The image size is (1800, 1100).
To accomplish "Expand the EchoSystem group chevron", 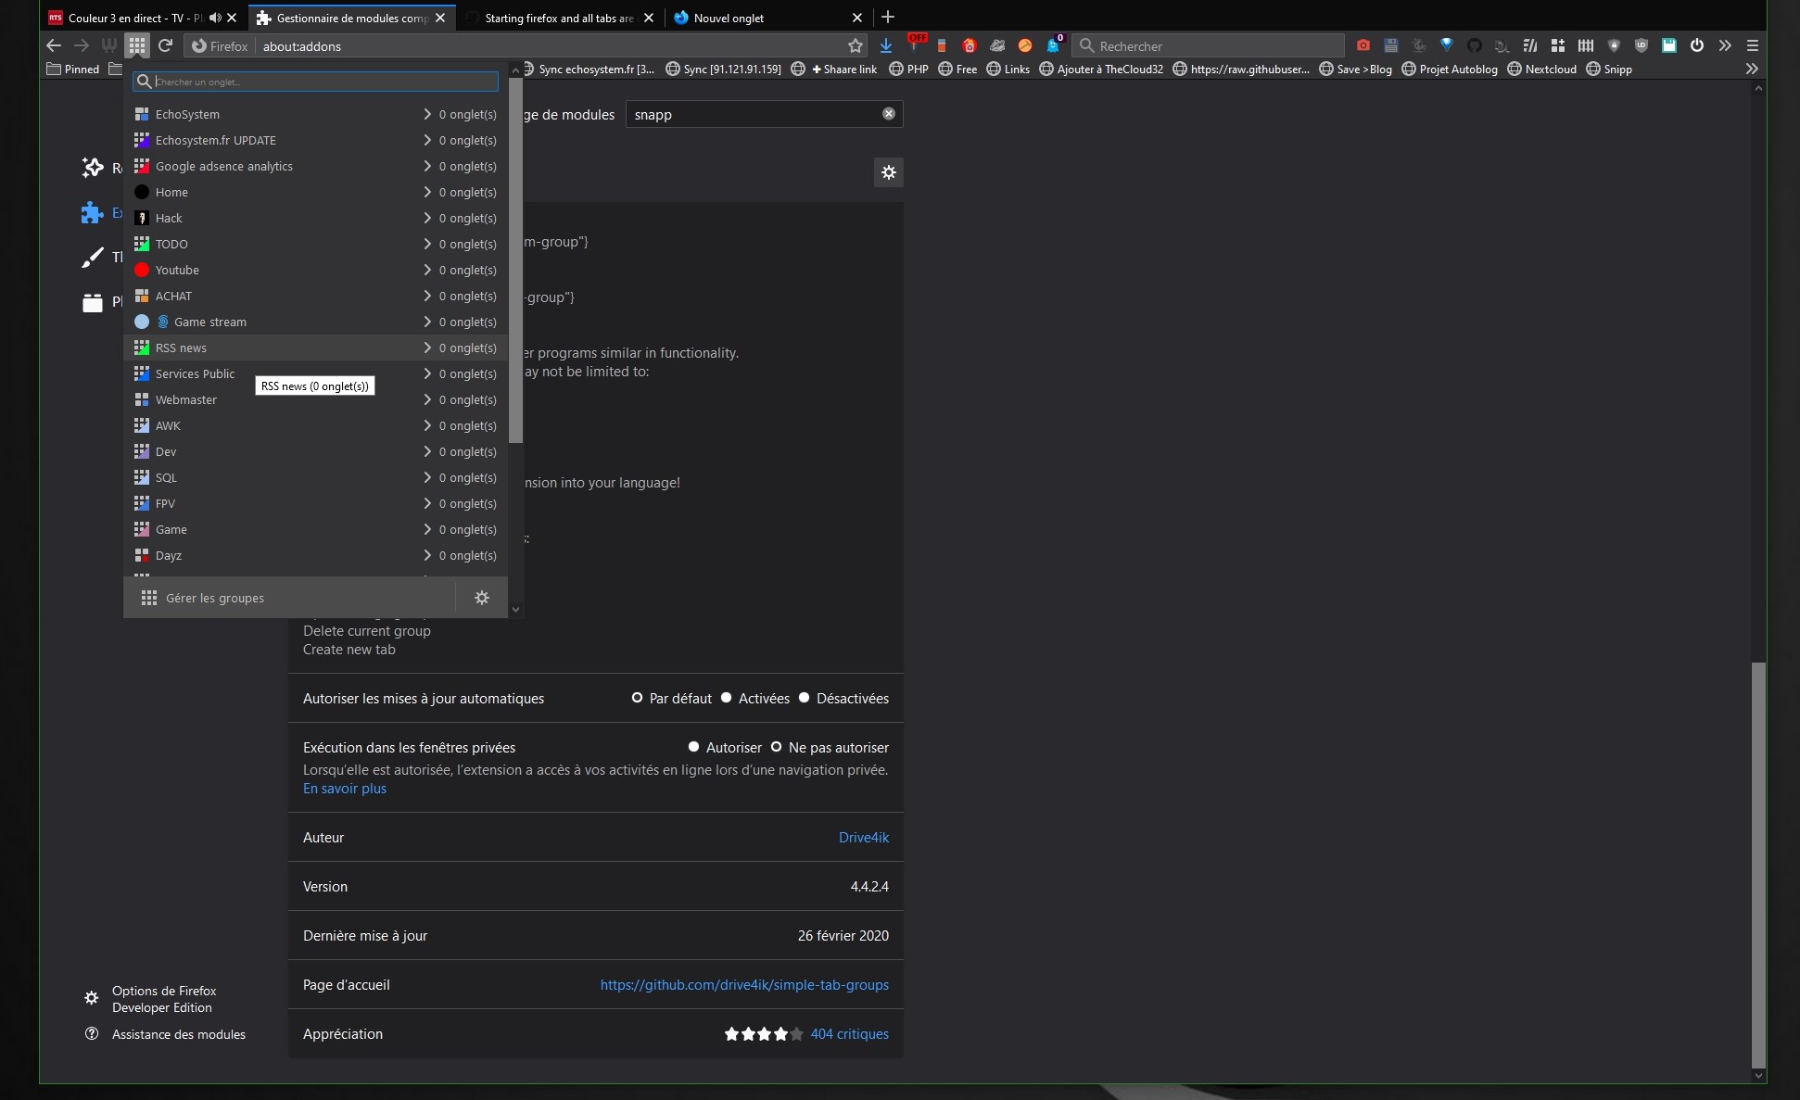I will (427, 114).
